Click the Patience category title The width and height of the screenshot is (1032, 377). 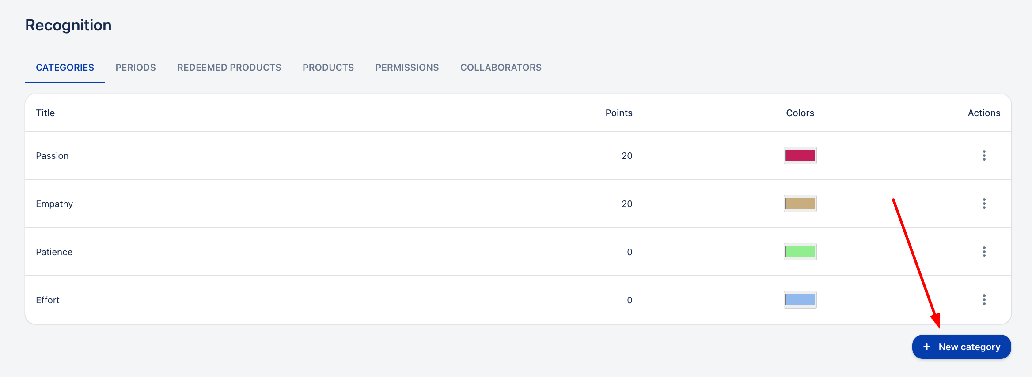coord(54,252)
